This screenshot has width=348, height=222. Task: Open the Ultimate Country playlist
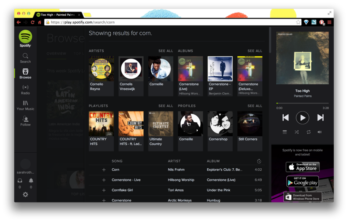pos(161,131)
